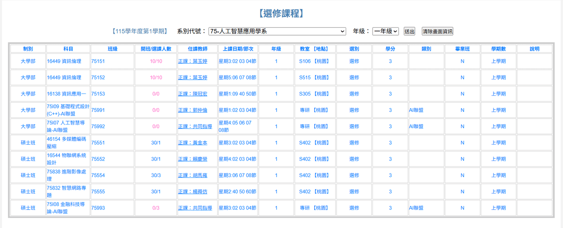The image size is (563, 228).
Task: Click subject 46154 多媒體編碼壓縮
Action: click(67, 142)
